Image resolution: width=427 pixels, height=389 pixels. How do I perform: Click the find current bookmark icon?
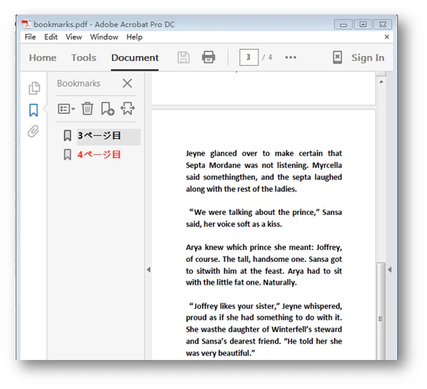127,108
